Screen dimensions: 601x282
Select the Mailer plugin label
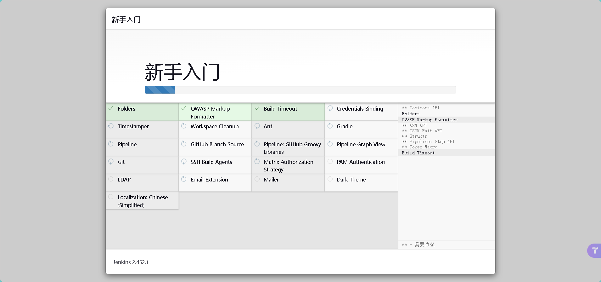coord(271,180)
